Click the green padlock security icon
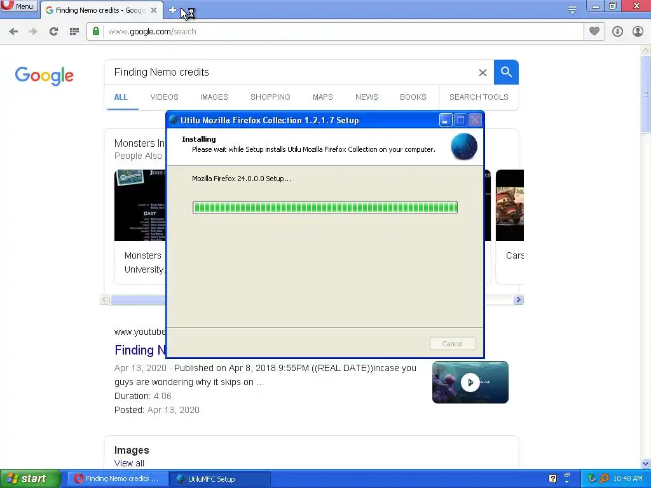 pos(96,31)
